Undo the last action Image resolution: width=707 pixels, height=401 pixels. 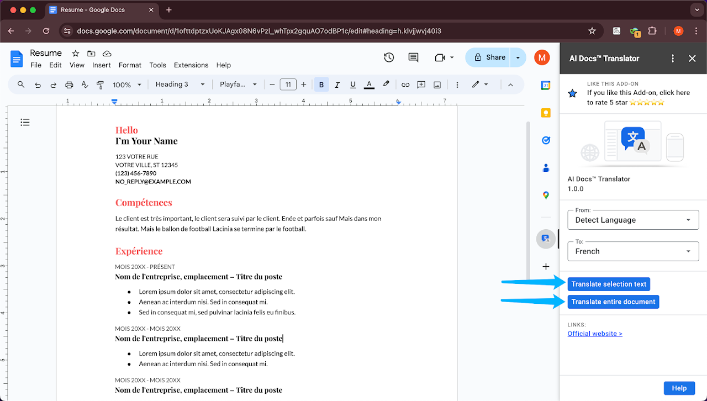point(38,85)
